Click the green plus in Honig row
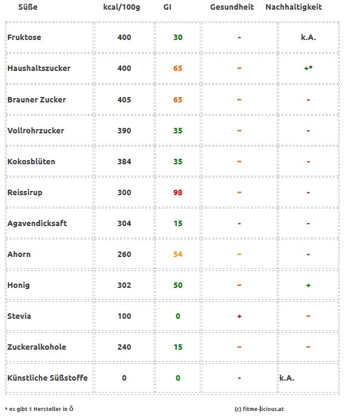This screenshot has height=417, width=344. pyautogui.click(x=308, y=285)
